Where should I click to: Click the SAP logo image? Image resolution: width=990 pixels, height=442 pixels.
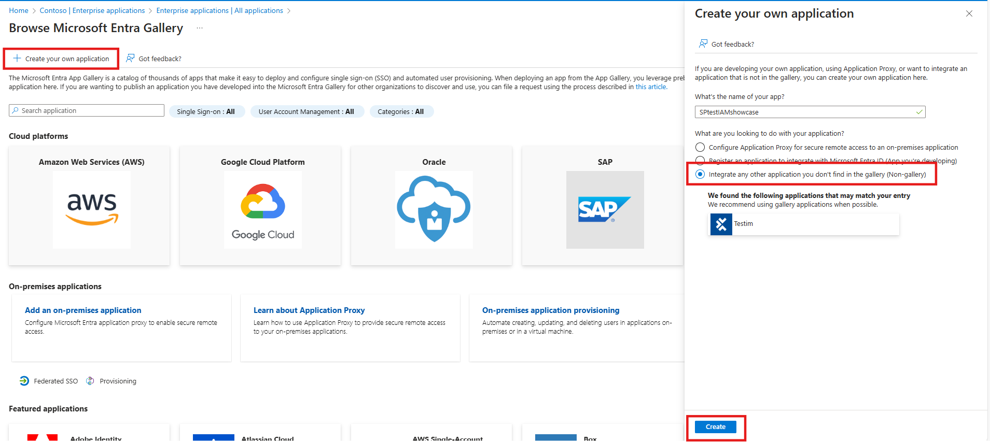605,210
